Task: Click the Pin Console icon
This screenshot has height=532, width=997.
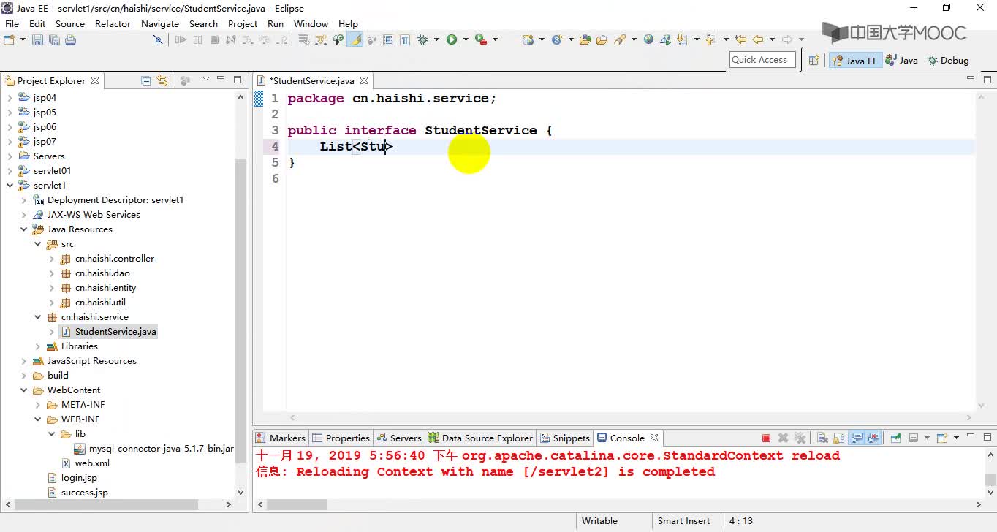Action: 896,438
